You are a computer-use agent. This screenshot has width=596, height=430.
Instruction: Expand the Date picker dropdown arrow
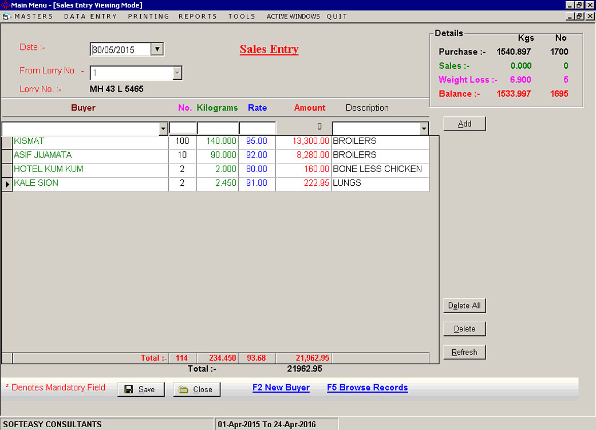pos(157,49)
